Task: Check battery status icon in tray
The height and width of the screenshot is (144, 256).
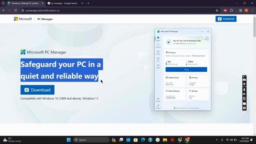Action: pyautogui.click(x=236, y=140)
